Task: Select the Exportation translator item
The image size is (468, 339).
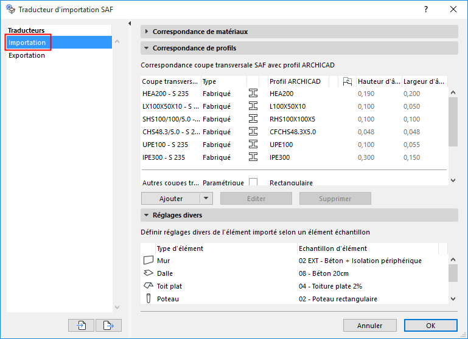Action: [27, 55]
